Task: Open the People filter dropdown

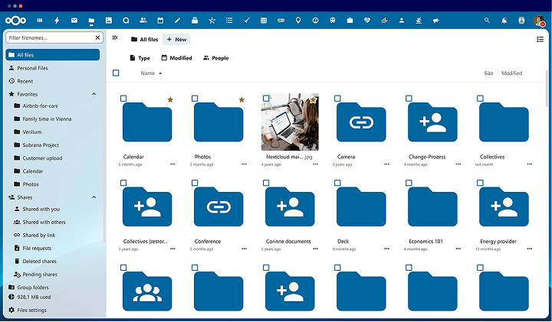Action: (x=215, y=58)
